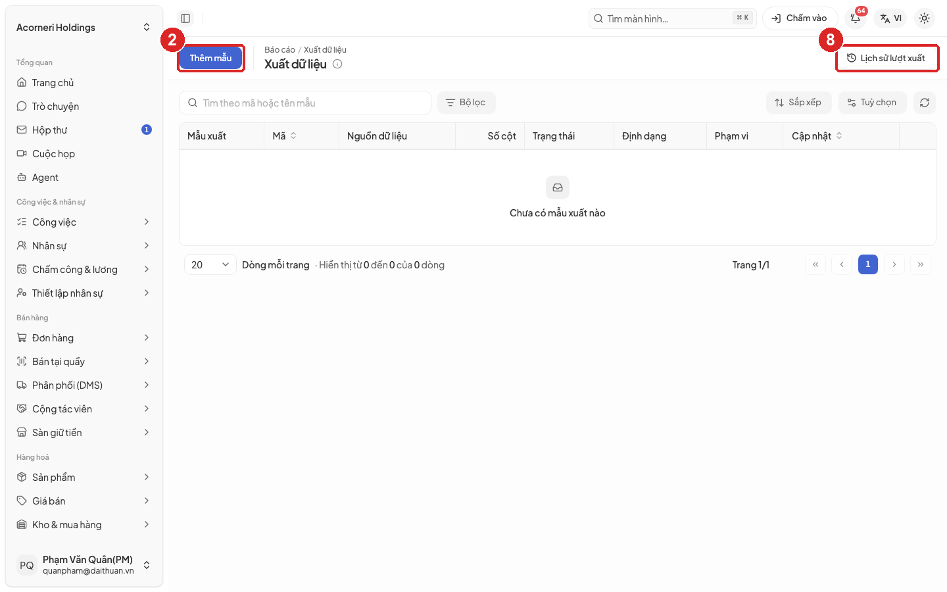The width and height of the screenshot is (947, 592).
Task: Expand Giá bán menu
Action: pos(84,501)
